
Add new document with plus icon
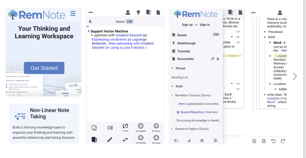(x=218, y=59)
